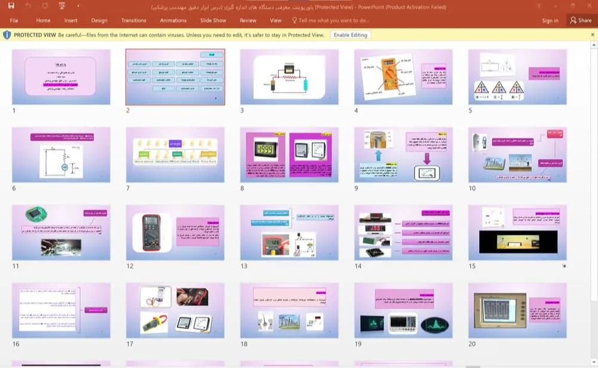
Task: Click Sign in at the top right
Action: tap(550, 20)
